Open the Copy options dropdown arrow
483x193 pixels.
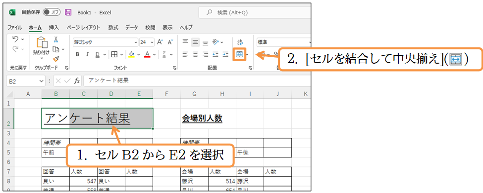coord(63,49)
